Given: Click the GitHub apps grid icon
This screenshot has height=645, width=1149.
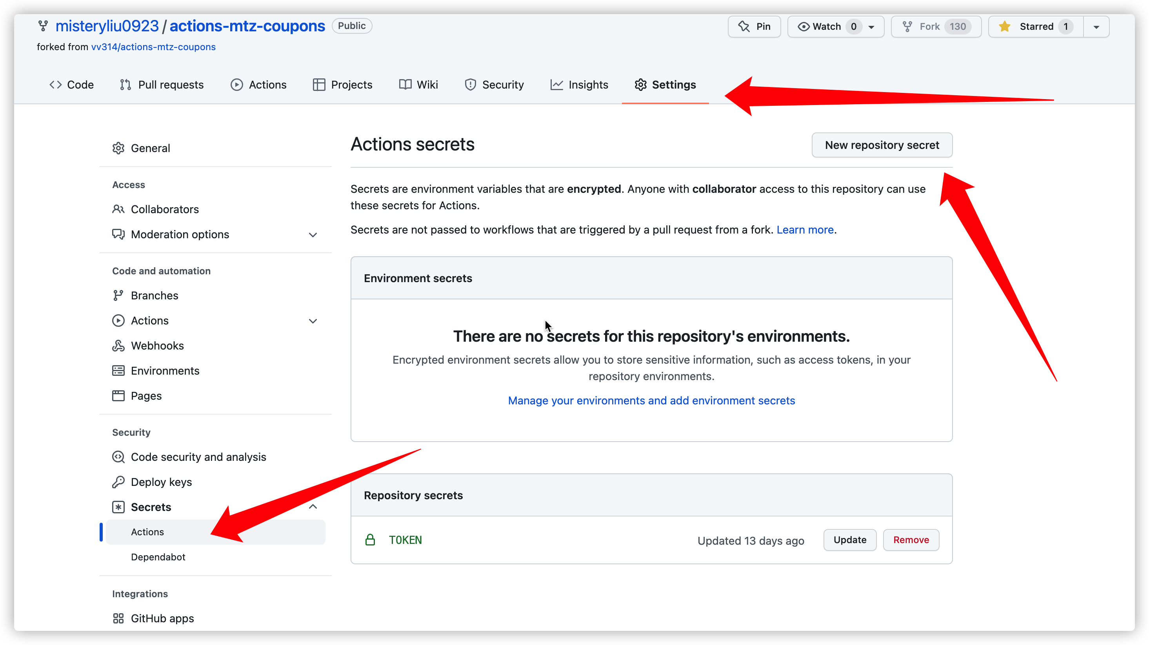Looking at the screenshot, I should point(118,618).
